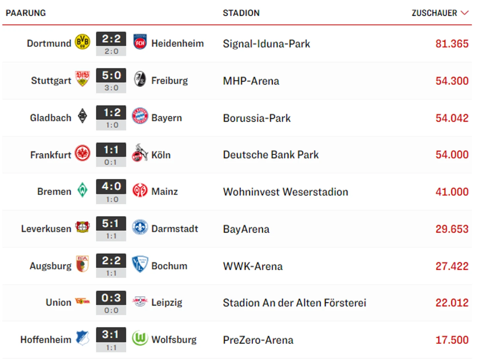Select the Bayer Leverkusen crest
Viewport: 481px width, 362px height.
82,227
